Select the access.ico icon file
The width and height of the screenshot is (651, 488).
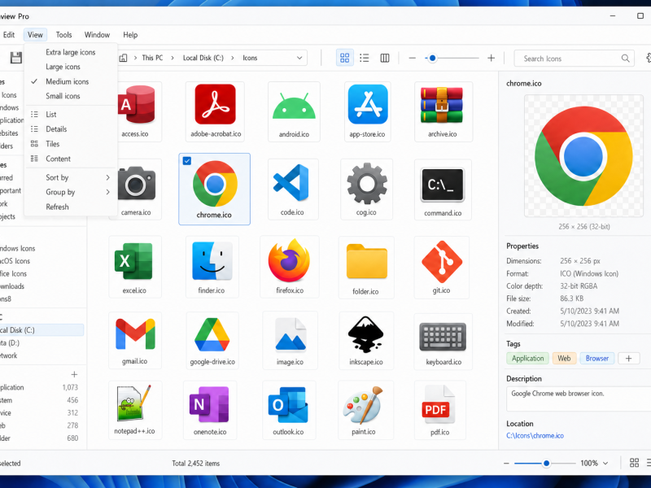click(x=135, y=111)
